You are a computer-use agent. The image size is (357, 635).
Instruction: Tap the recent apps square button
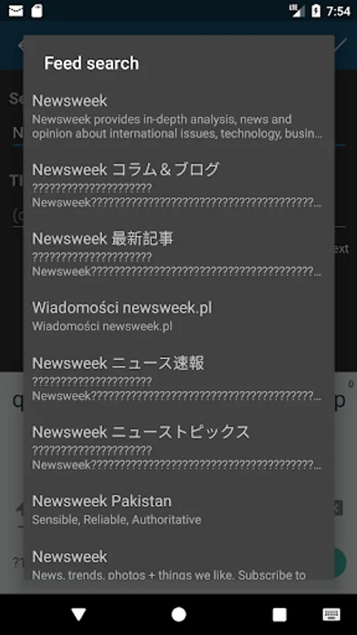pyautogui.click(x=279, y=615)
